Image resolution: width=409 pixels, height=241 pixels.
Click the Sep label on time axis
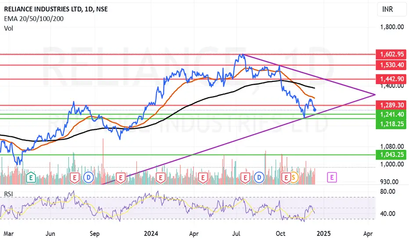(94, 234)
